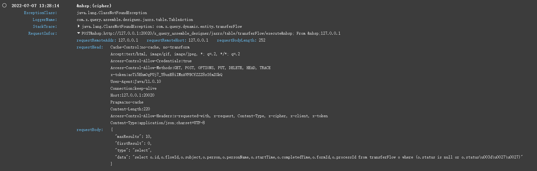537x171 pixels.
Task: Expand the StackTrace disclosure triangle
Action: pos(79,26)
